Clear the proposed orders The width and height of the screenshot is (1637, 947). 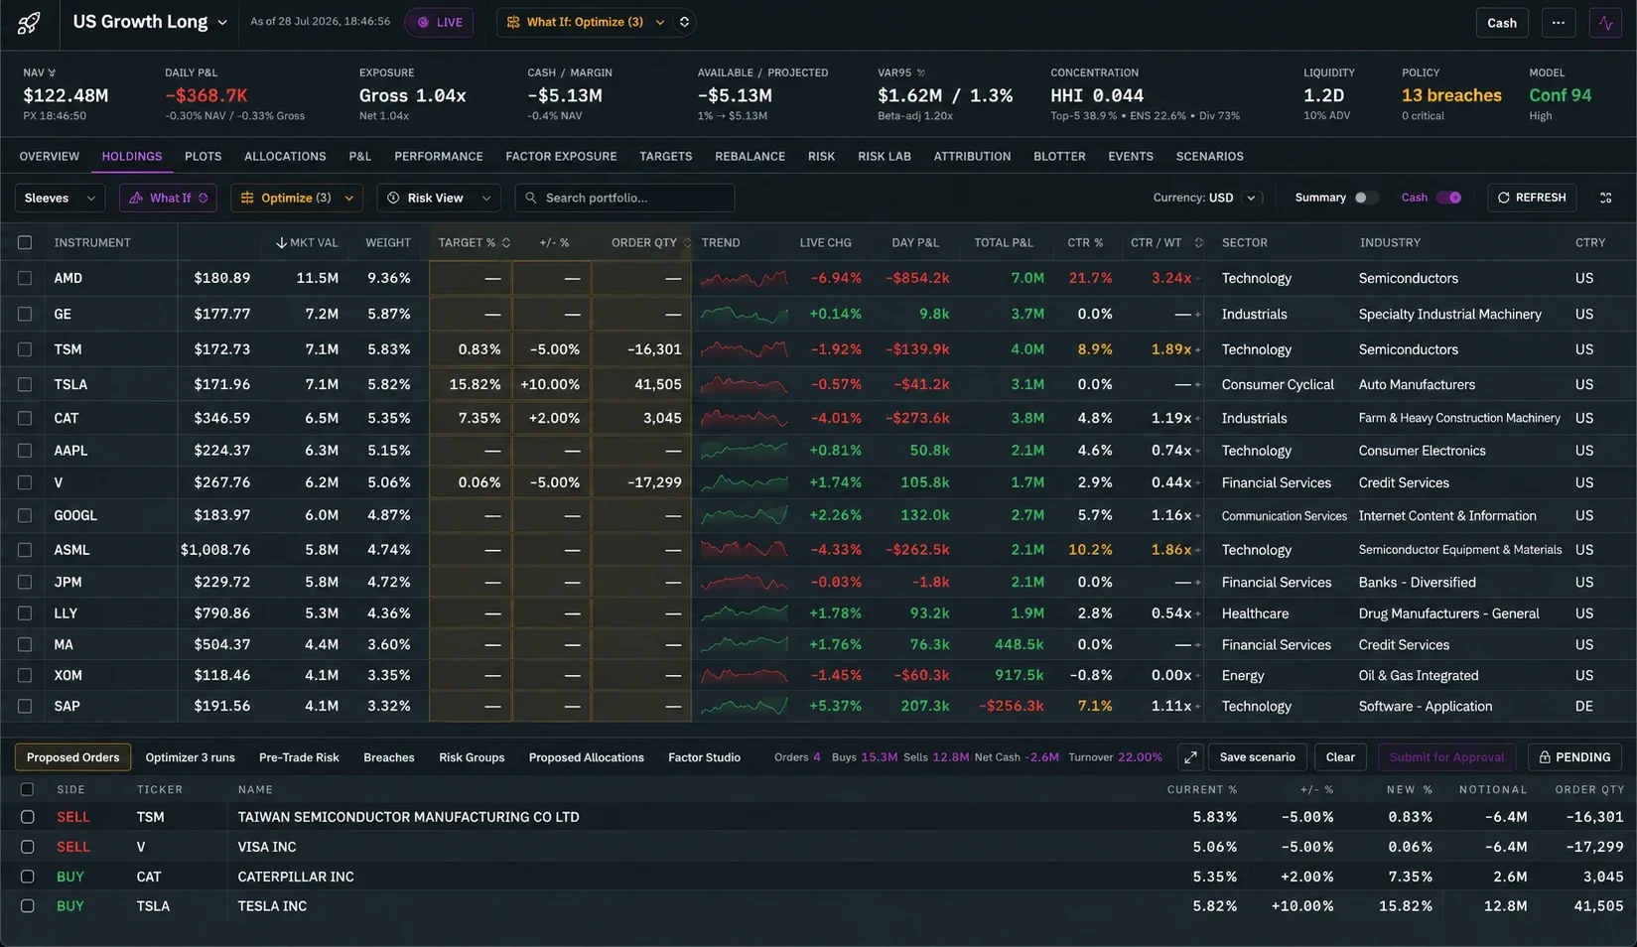tap(1340, 757)
